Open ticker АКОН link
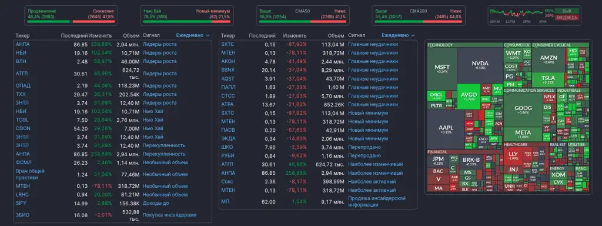The width and height of the screenshot is (602, 226). pyautogui.click(x=228, y=61)
